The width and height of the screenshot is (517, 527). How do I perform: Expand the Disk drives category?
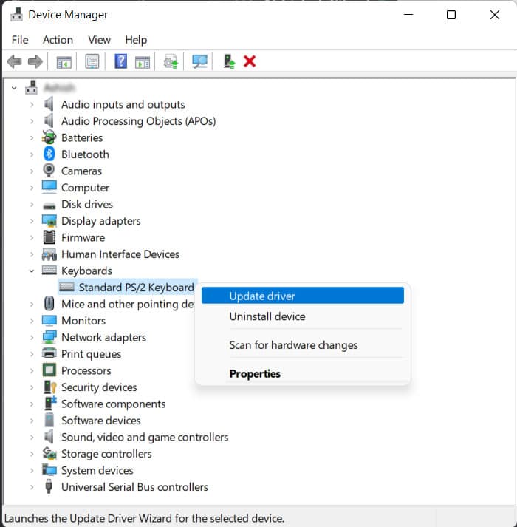(32, 204)
